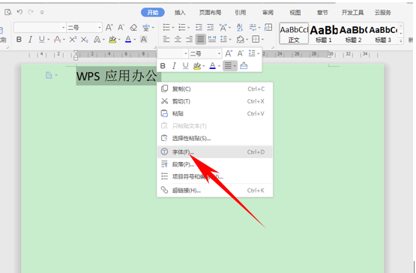
Task: Insert a bulleted list from the ribbon
Action: [166, 27]
